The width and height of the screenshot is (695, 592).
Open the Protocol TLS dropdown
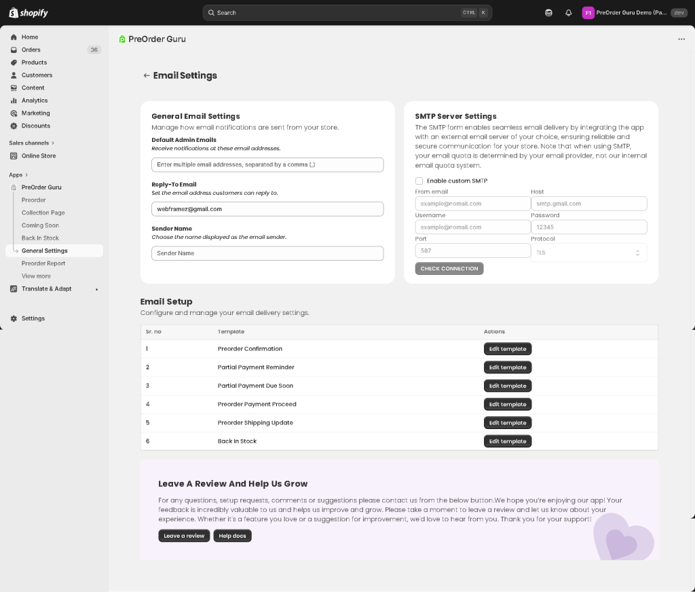point(588,253)
